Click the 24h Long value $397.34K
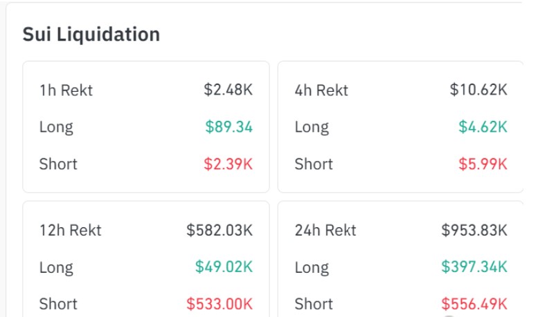 click(x=474, y=267)
